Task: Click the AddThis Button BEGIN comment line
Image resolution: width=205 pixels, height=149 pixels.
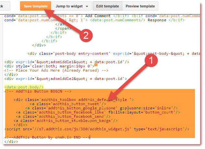Action: [x=38, y=91]
